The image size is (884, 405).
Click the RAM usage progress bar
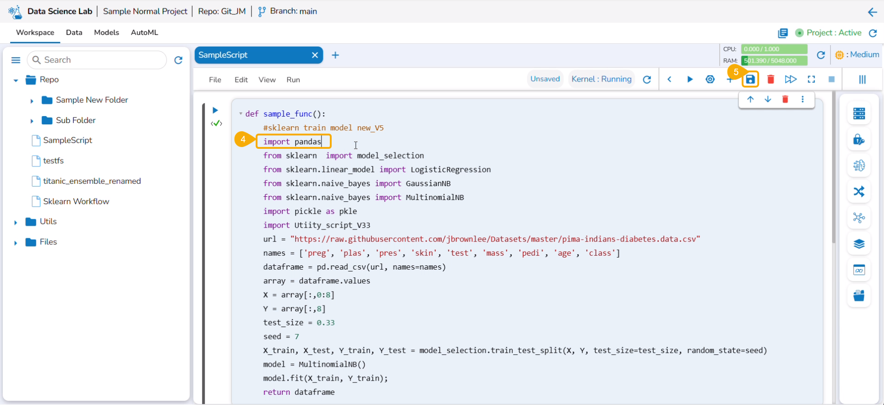[x=774, y=60]
